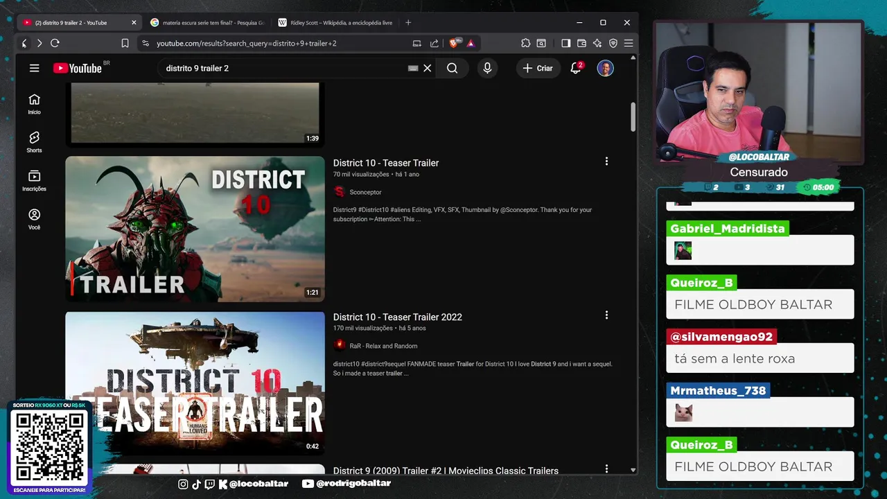Open the browser extensions puzzle icon

click(526, 43)
